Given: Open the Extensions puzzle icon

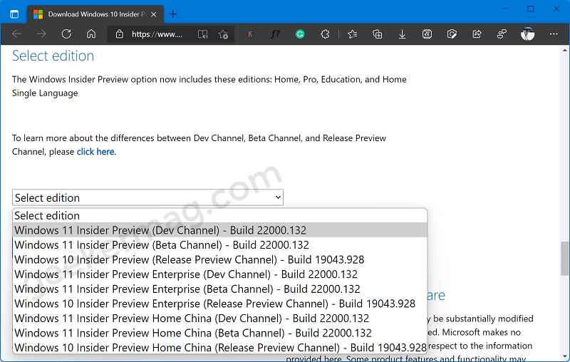Looking at the screenshot, I should click(325, 34).
